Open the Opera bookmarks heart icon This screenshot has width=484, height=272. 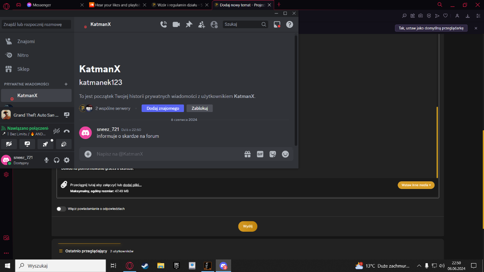(445, 16)
